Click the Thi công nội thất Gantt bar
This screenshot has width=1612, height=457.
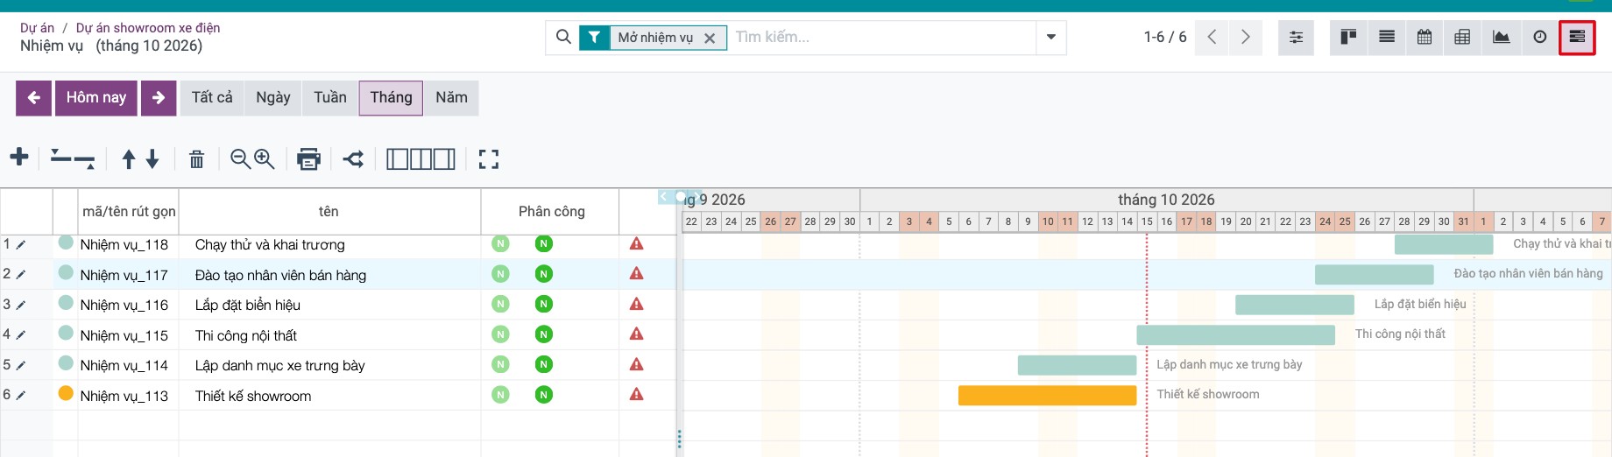[x=1235, y=334]
